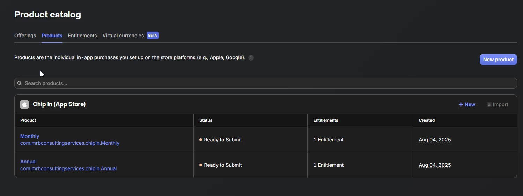Open the Monthly product link
The width and height of the screenshot is (523, 196).
point(30,136)
